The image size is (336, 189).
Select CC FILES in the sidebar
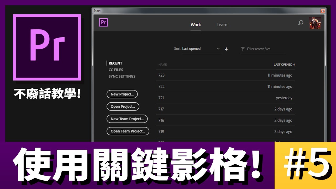click(116, 70)
